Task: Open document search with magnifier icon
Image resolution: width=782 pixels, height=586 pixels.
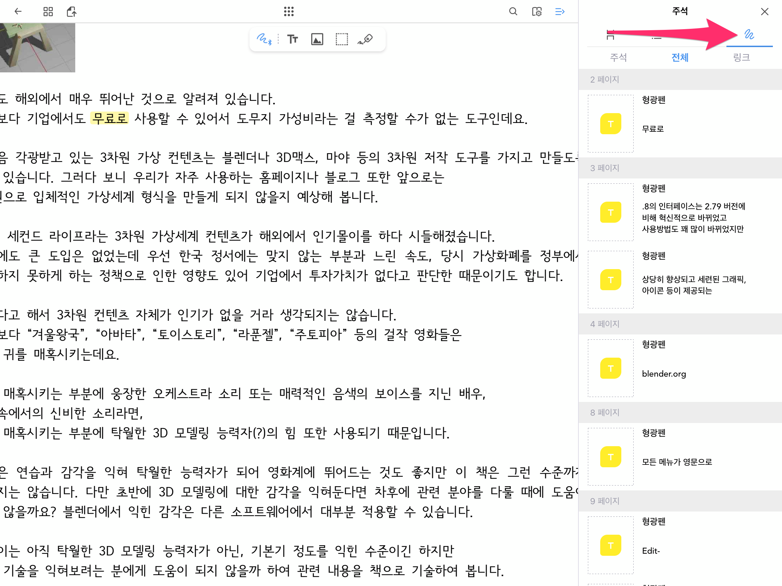Action: [513, 11]
